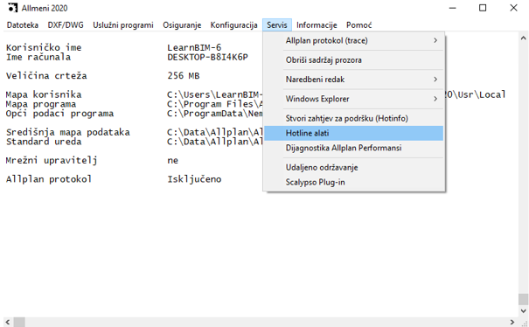Open the Konfiguracija menu

pyautogui.click(x=233, y=25)
